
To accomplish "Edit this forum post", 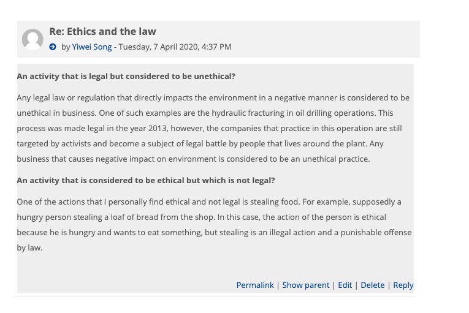I will (x=345, y=285).
